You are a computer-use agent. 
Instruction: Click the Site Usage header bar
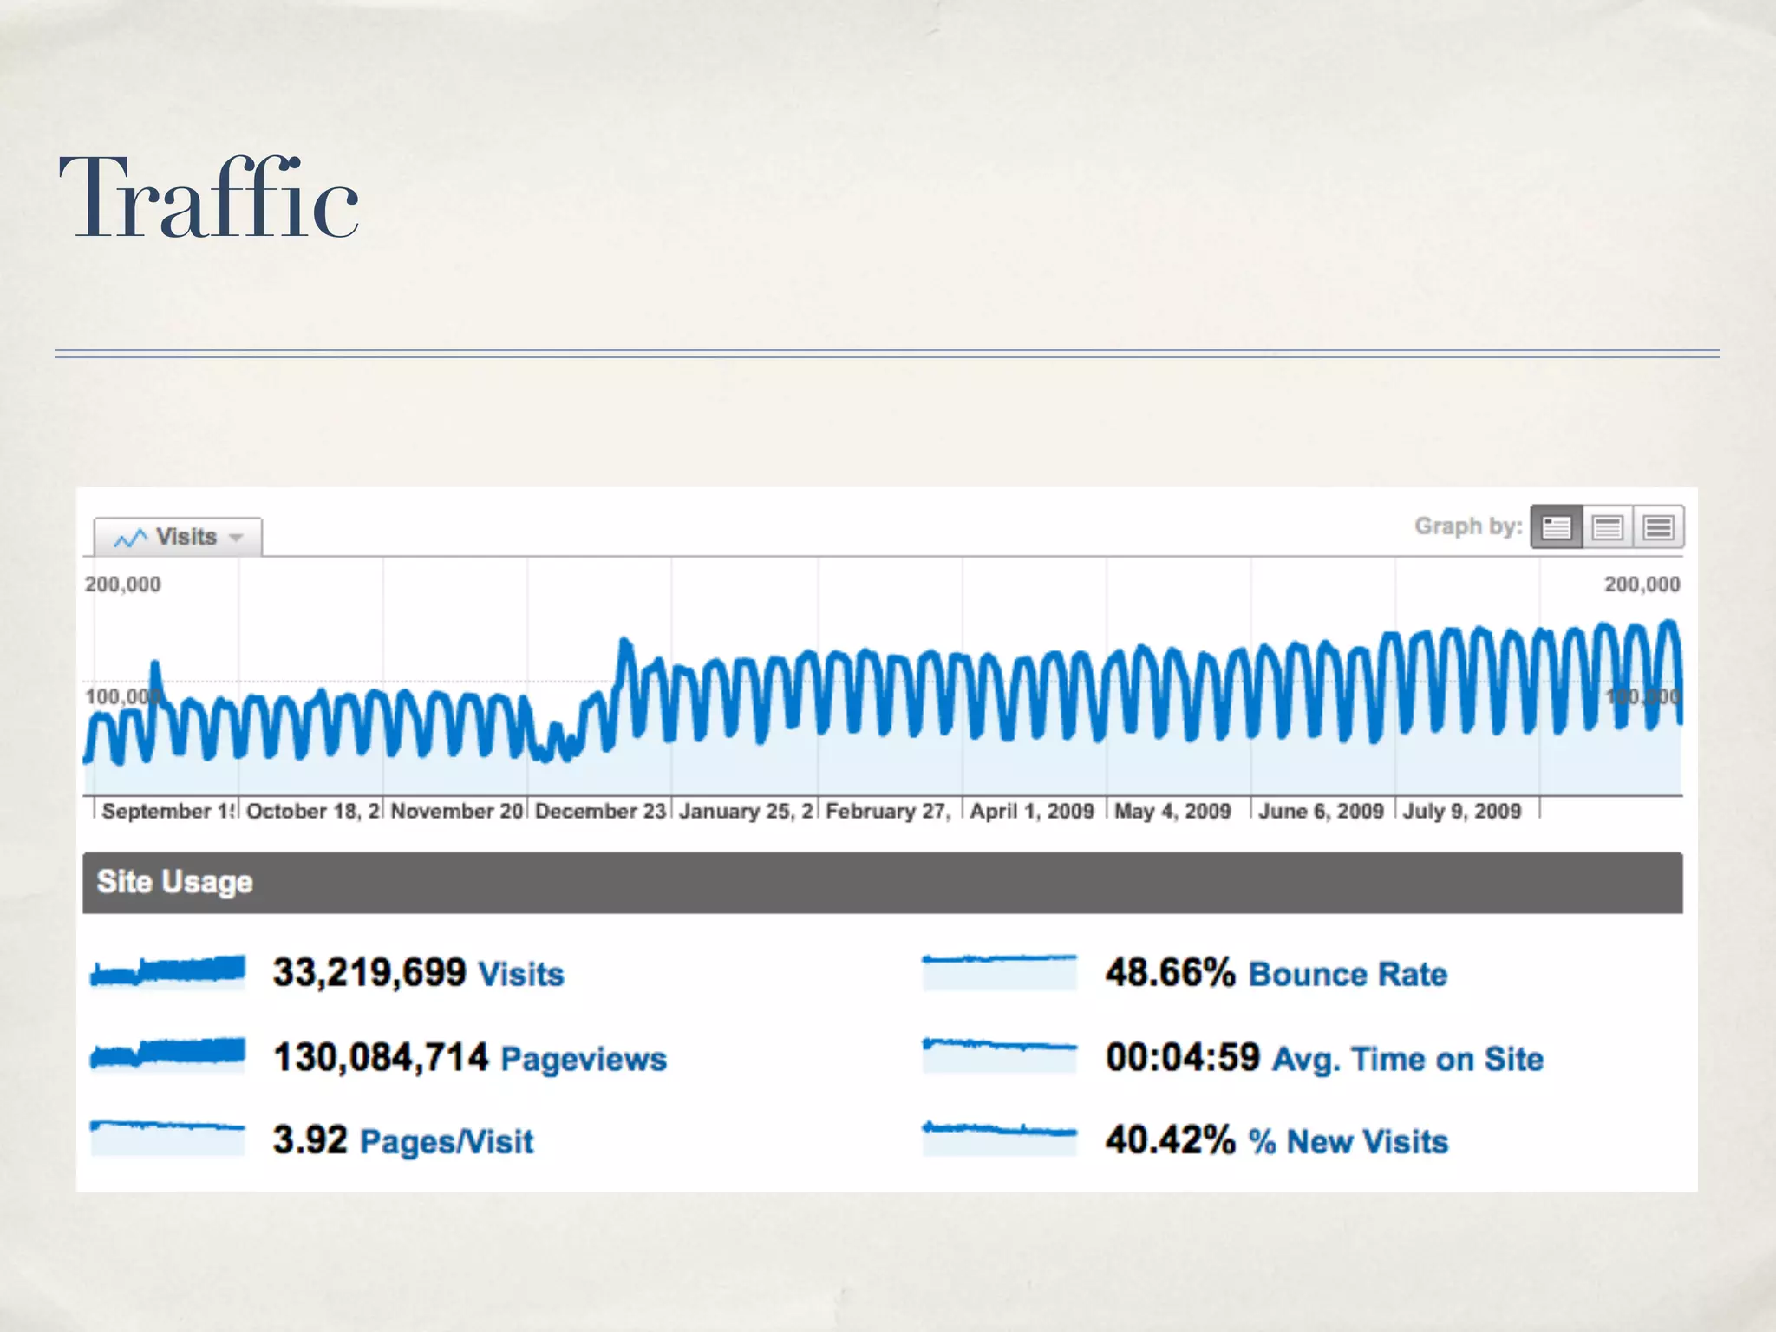[x=882, y=882]
